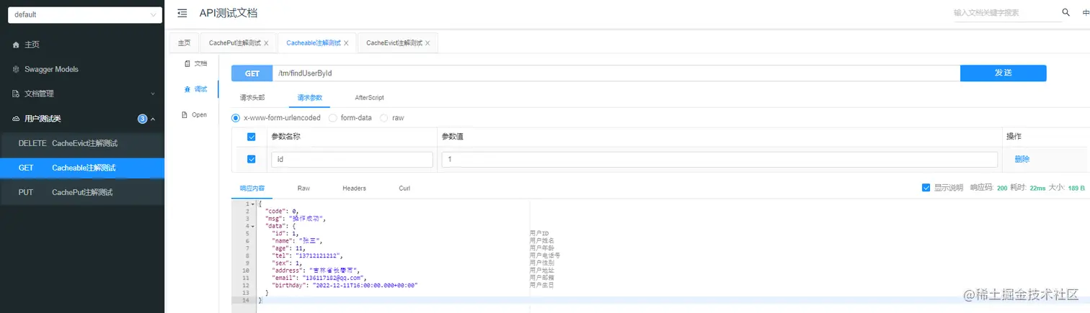Click the badge showing 3 on 用户测试类

143,119
